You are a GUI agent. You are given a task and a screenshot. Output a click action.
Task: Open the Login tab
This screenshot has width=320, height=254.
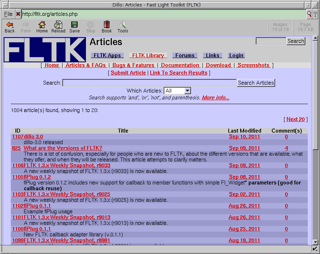point(236,55)
